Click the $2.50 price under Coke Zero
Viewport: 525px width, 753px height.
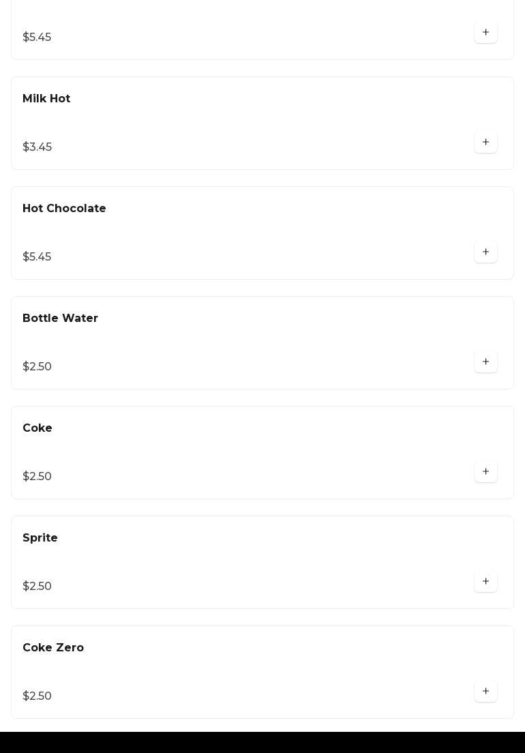click(37, 696)
